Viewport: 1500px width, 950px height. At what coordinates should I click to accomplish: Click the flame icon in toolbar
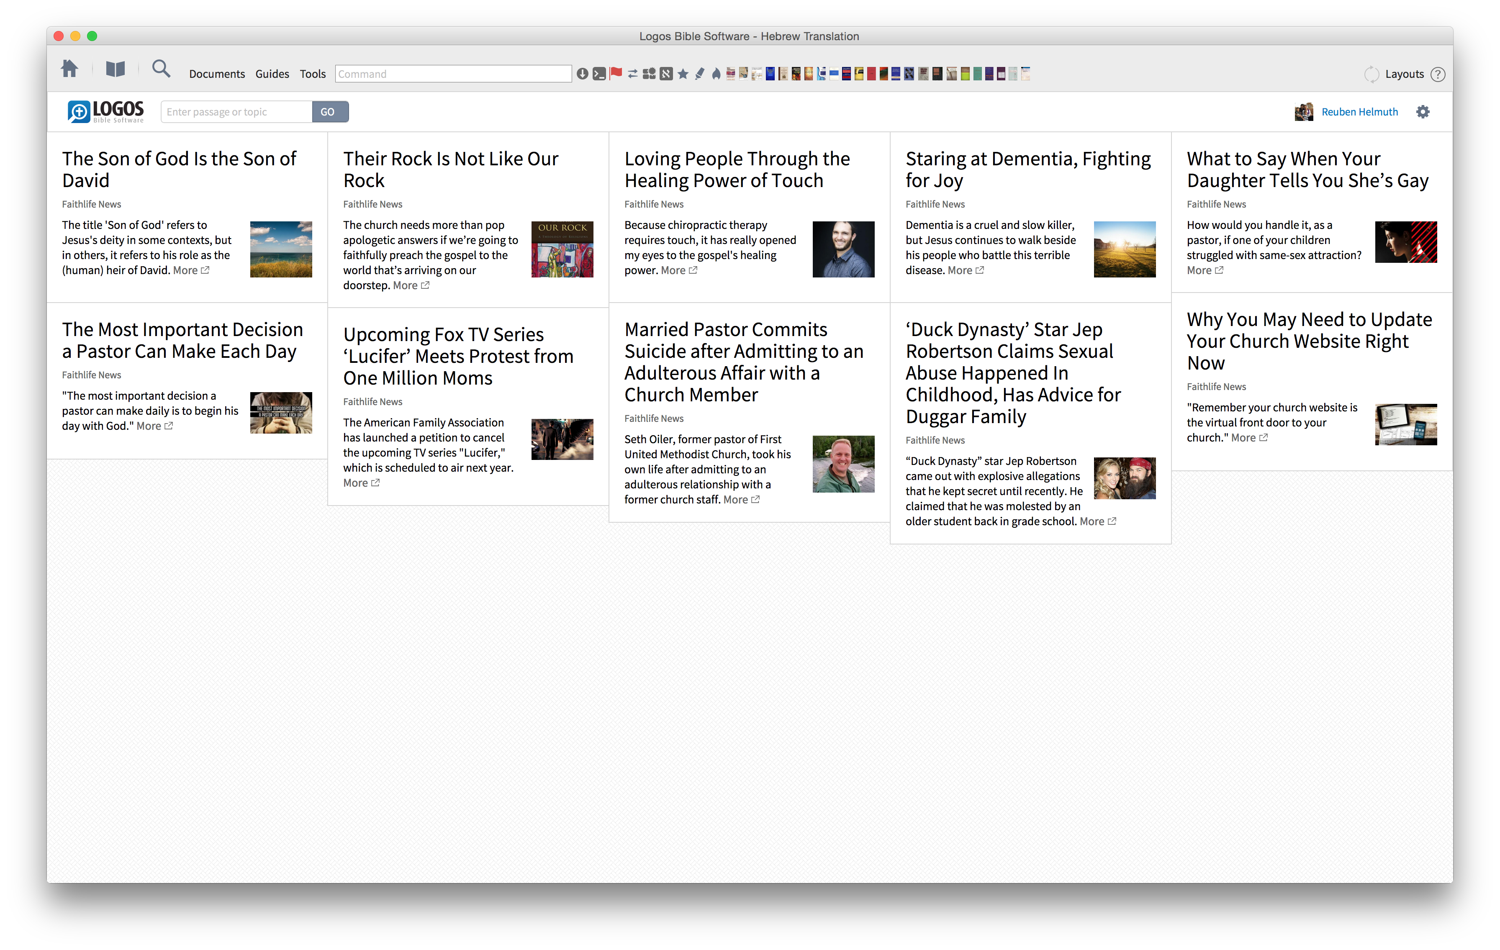point(716,74)
